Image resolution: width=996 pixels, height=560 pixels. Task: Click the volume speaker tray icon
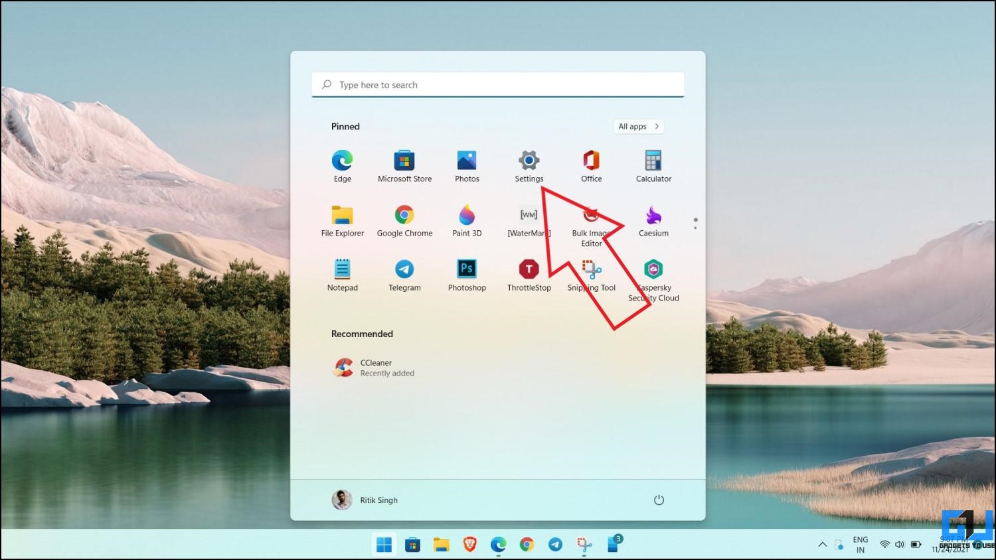tap(900, 545)
